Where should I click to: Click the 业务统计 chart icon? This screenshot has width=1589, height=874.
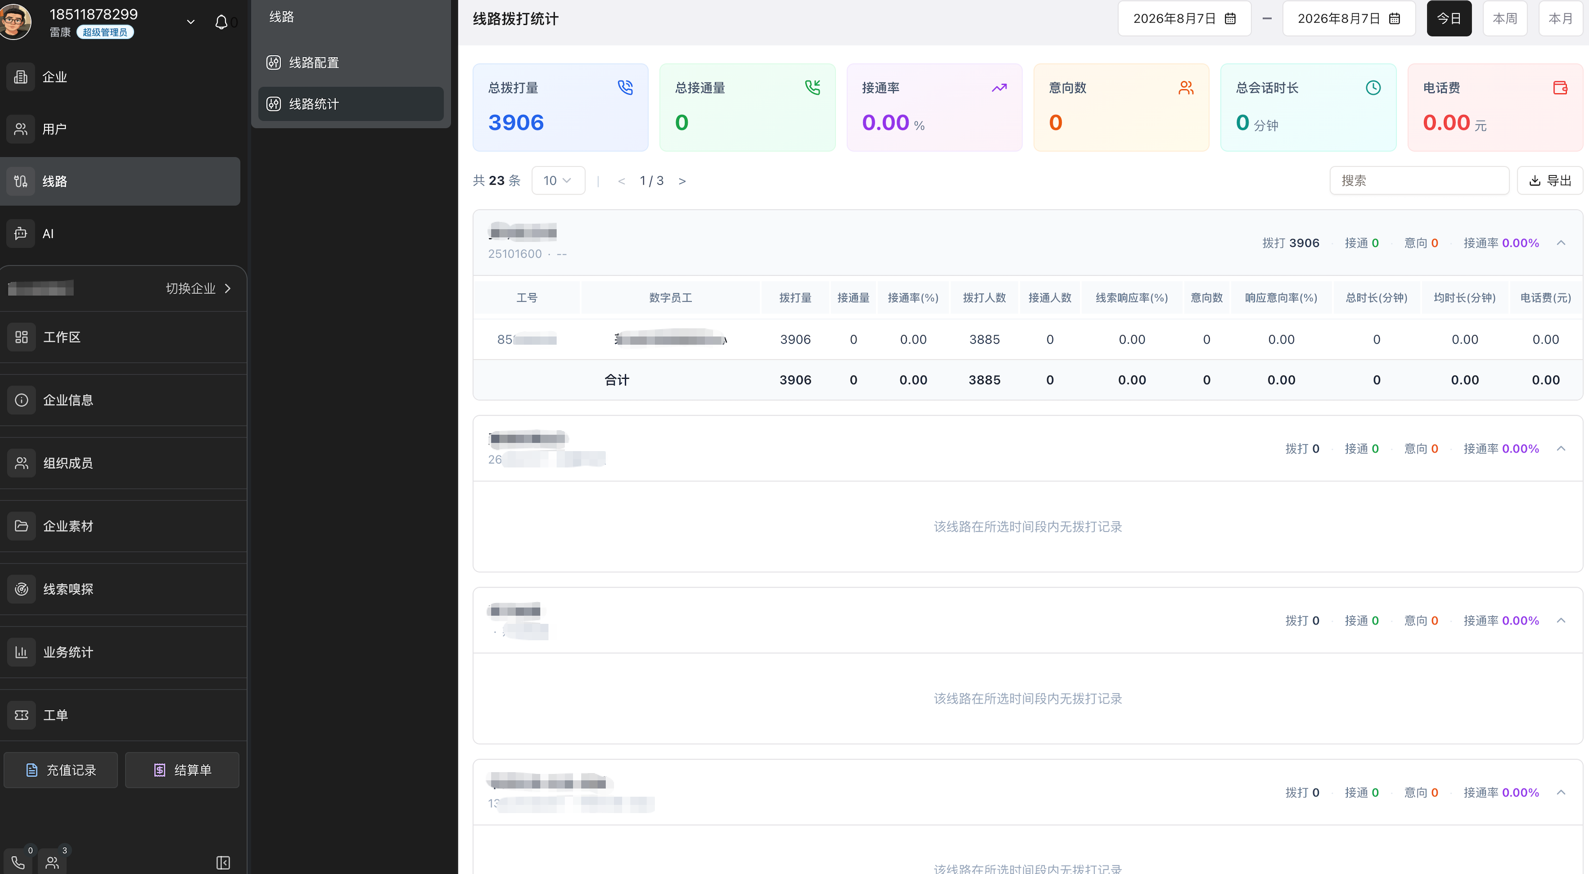(x=21, y=651)
